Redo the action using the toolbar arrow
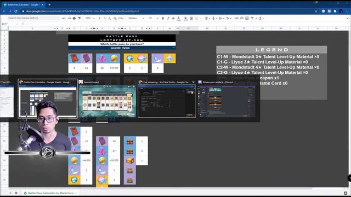This screenshot has width=351, height=197. pyautogui.click(x=69, y=18)
